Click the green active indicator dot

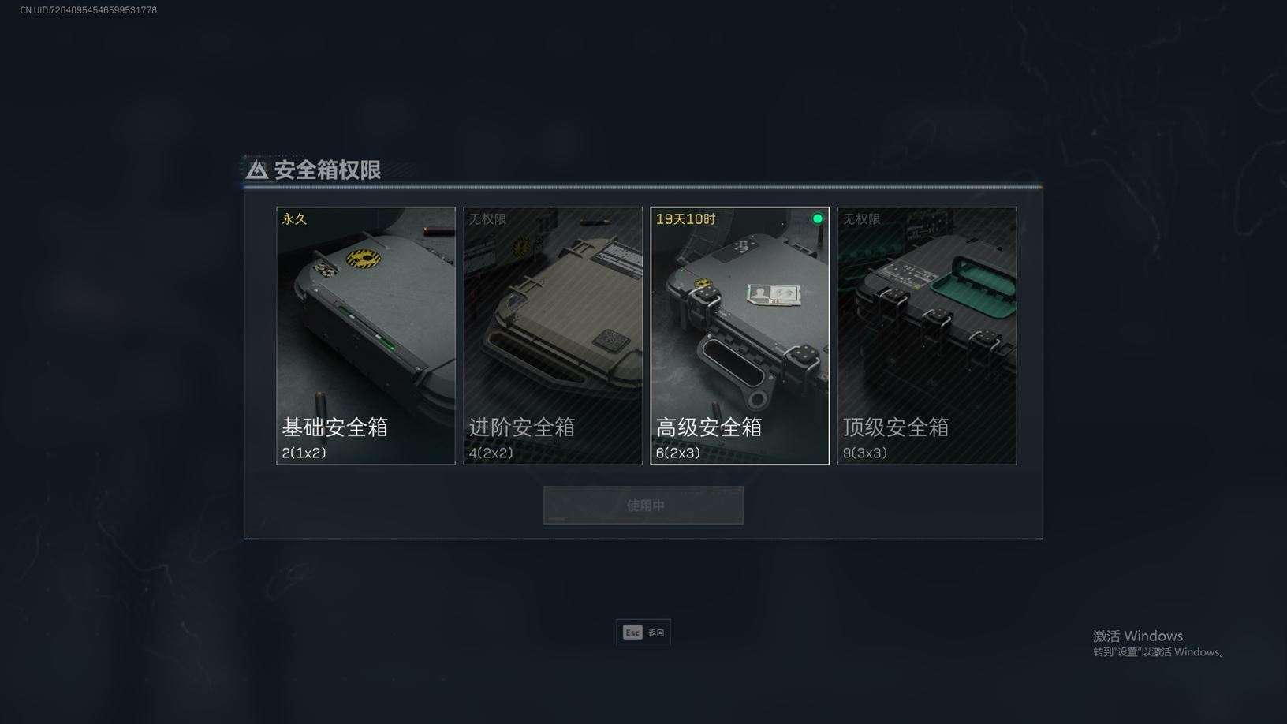tap(818, 218)
